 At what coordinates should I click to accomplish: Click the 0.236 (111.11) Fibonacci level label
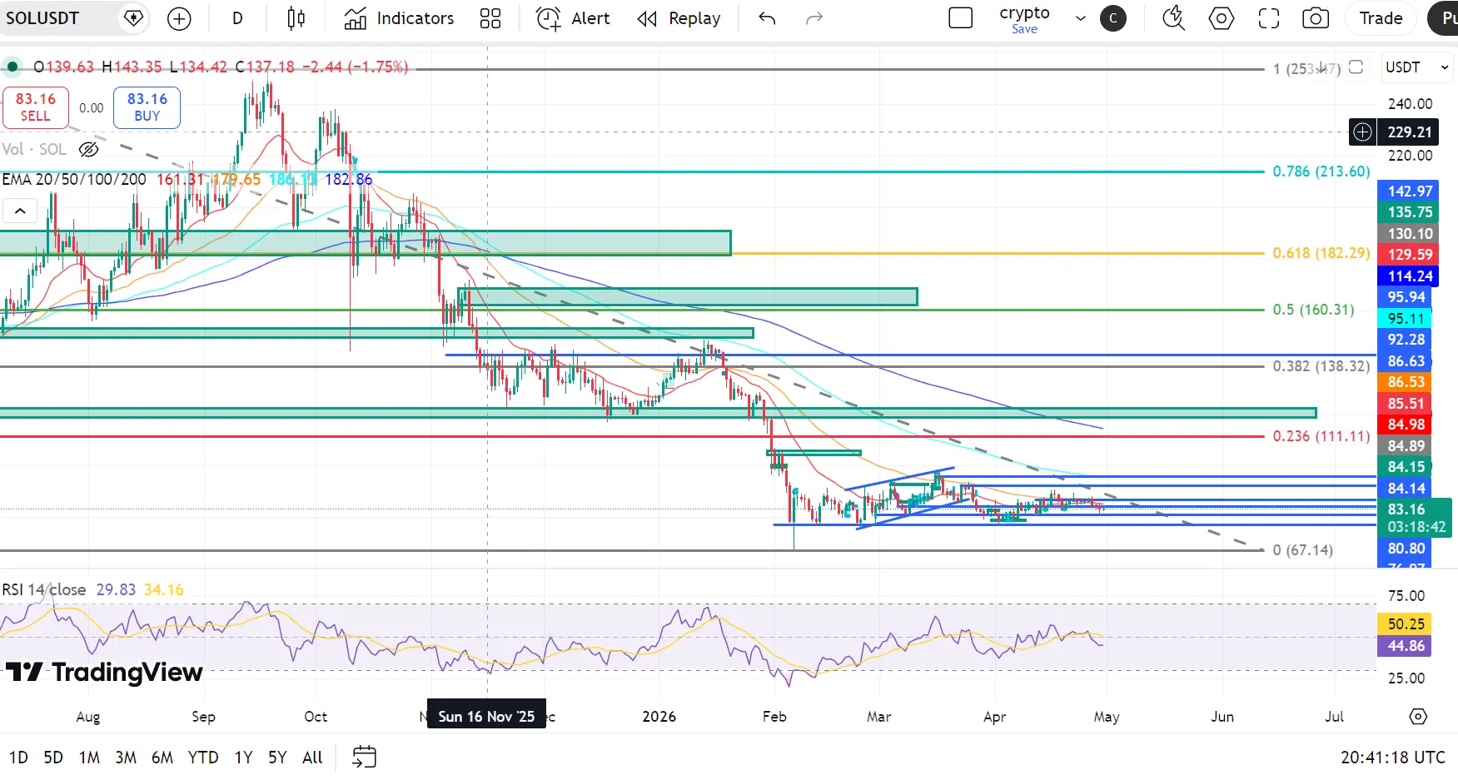(1321, 436)
